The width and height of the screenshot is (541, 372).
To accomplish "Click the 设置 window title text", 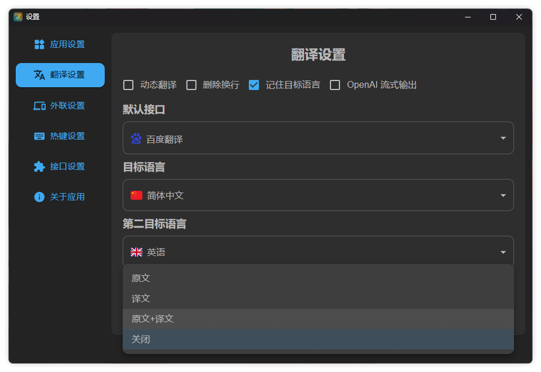I will click(x=33, y=16).
